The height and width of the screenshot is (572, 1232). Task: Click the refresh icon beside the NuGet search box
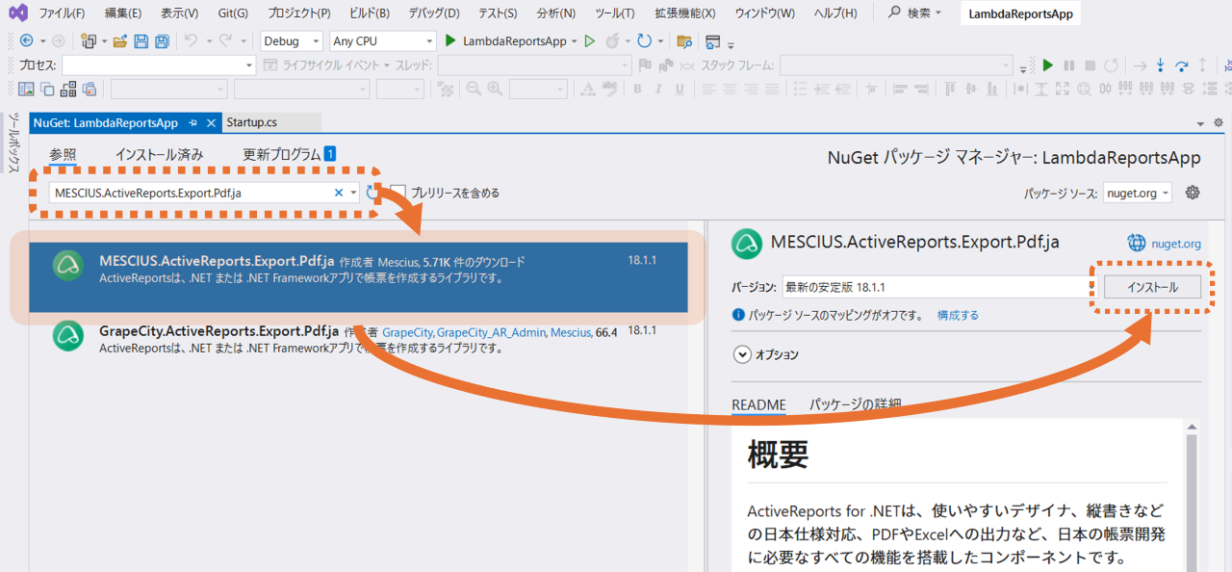(372, 193)
